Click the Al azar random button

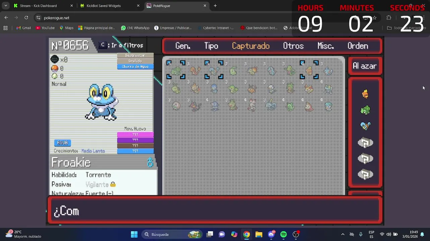point(365,66)
